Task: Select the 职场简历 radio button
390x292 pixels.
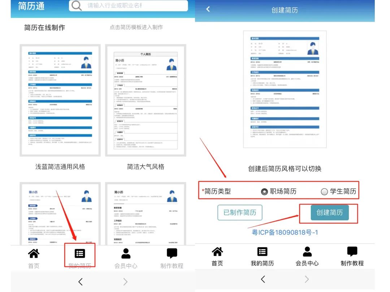Action: click(265, 192)
